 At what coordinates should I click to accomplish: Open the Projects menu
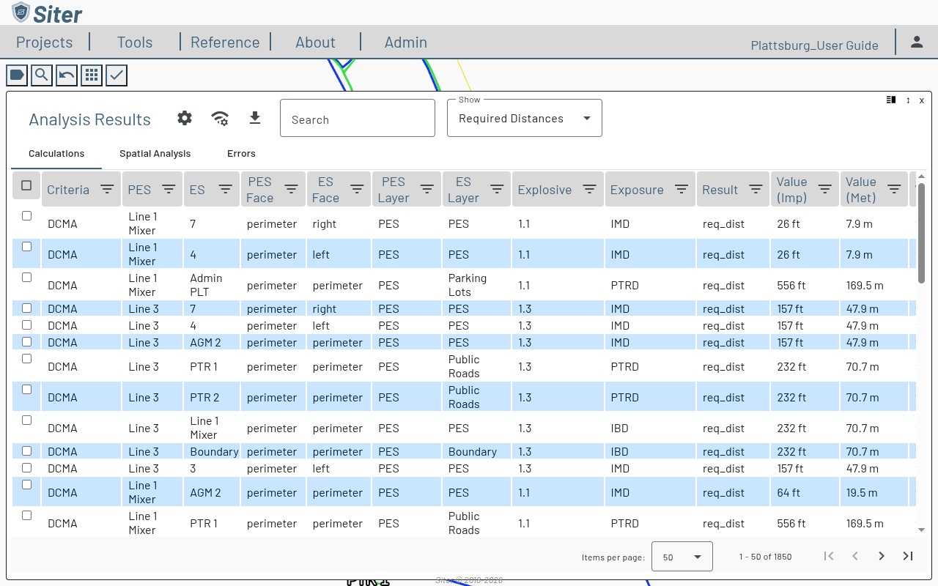click(45, 42)
